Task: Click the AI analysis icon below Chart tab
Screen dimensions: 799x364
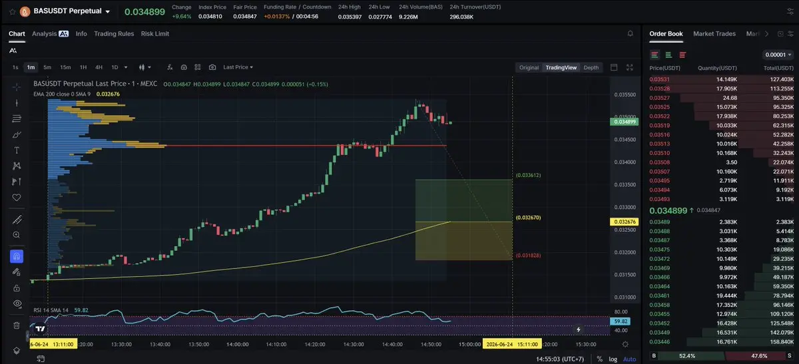Action: click(x=13, y=50)
